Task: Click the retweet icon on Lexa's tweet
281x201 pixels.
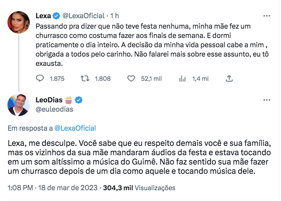Action: pos(85,79)
